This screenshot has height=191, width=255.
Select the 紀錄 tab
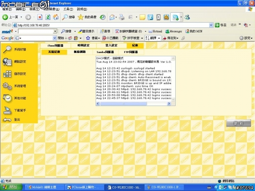(135, 45)
